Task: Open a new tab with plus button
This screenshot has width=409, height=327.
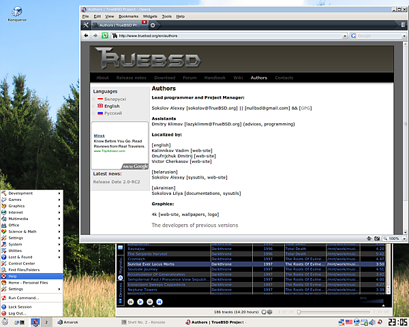Action: (151, 25)
